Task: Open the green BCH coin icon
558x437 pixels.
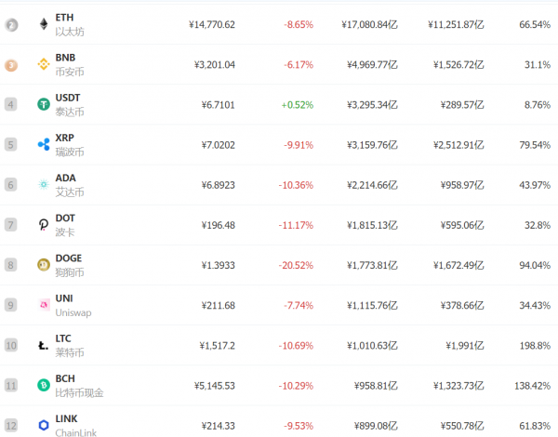Action: pyautogui.click(x=43, y=384)
